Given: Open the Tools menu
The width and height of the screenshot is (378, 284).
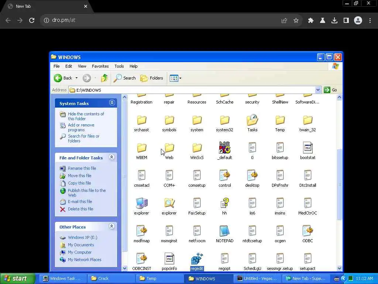Looking at the screenshot, I should (x=119, y=66).
